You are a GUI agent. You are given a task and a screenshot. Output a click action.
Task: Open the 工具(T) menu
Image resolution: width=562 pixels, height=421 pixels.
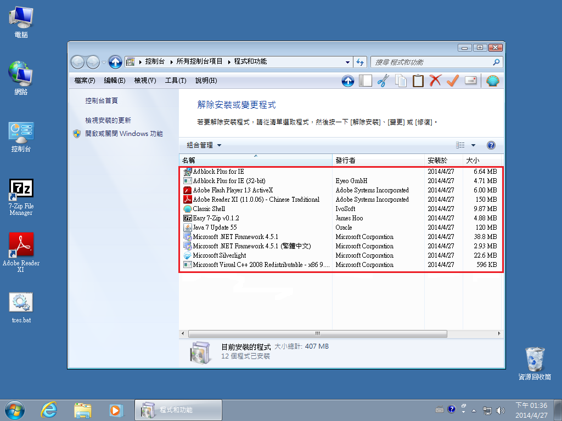(176, 81)
